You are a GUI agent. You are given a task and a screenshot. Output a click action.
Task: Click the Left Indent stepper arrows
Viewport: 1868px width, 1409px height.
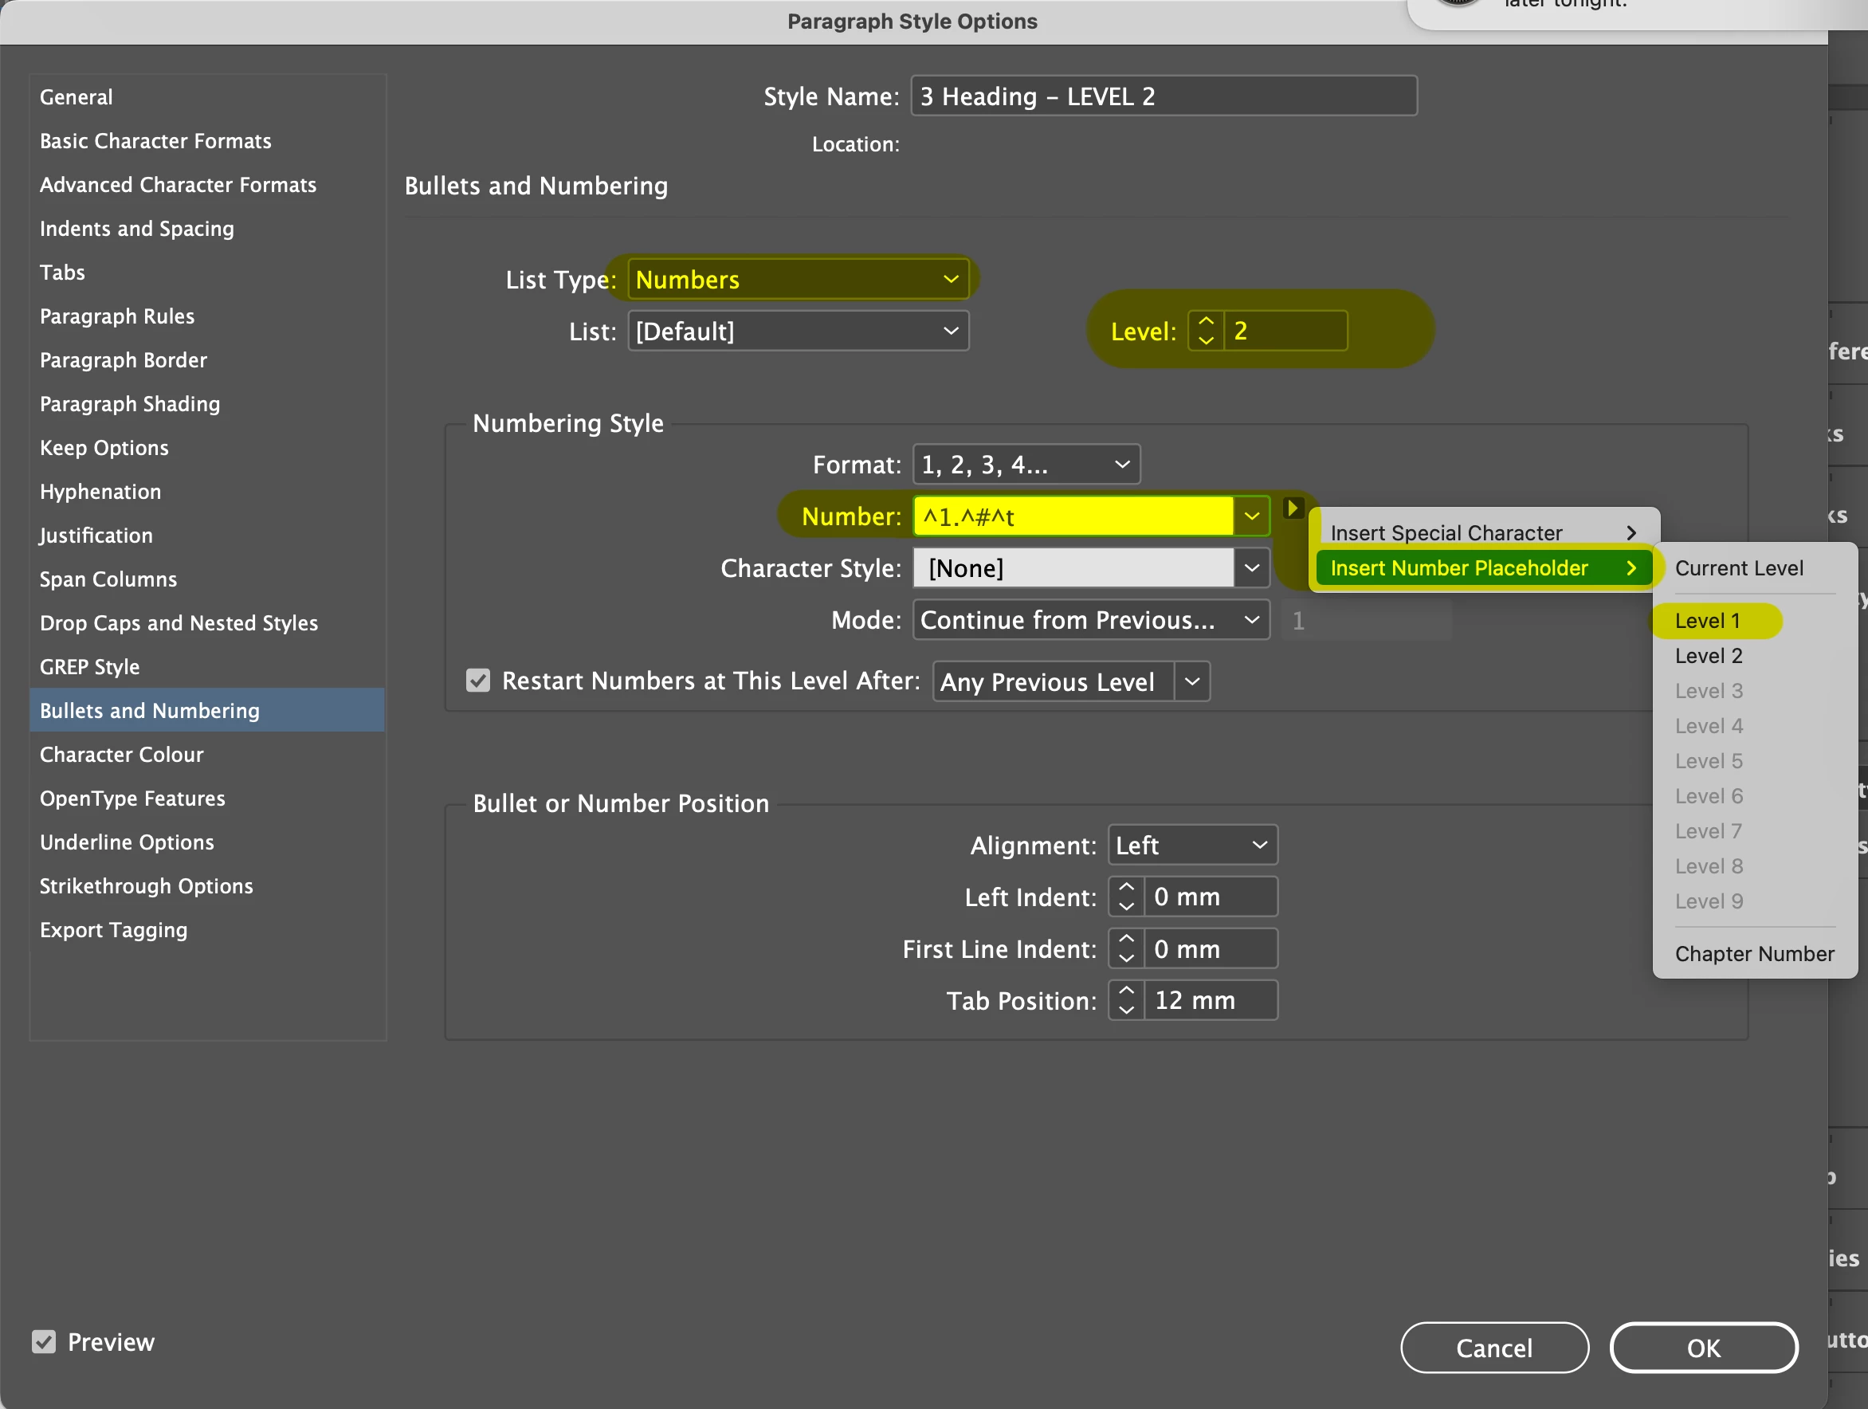pos(1126,897)
